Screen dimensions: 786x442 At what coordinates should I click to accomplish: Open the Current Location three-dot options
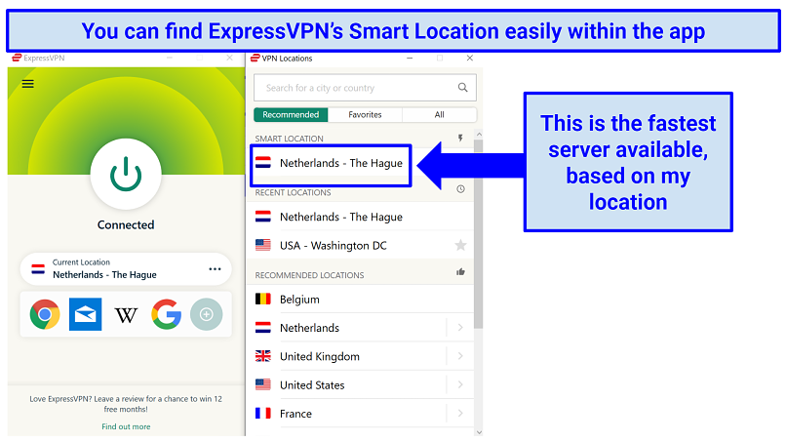click(x=215, y=269)
